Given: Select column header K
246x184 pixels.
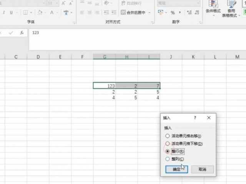Looking at the screenshot, I should tap(193, 57).
